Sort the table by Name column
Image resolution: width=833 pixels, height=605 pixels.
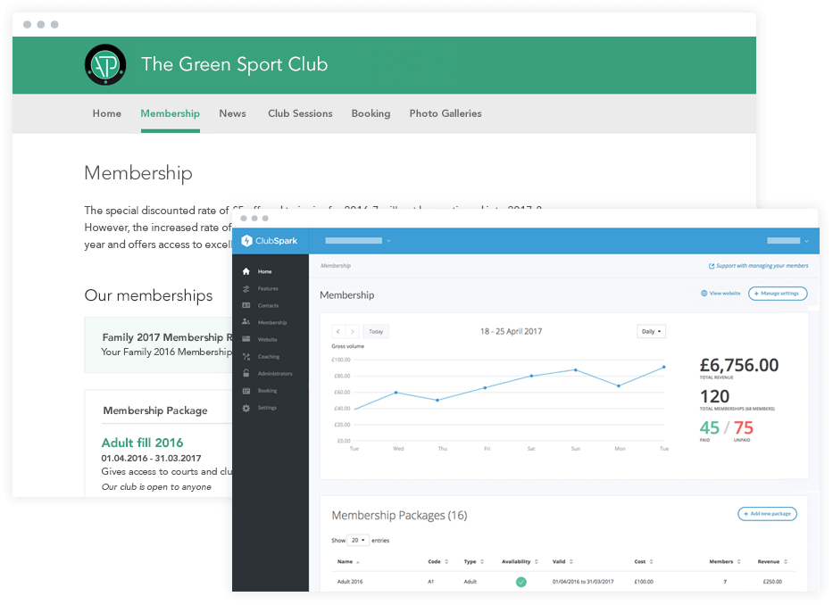[346, 562]
